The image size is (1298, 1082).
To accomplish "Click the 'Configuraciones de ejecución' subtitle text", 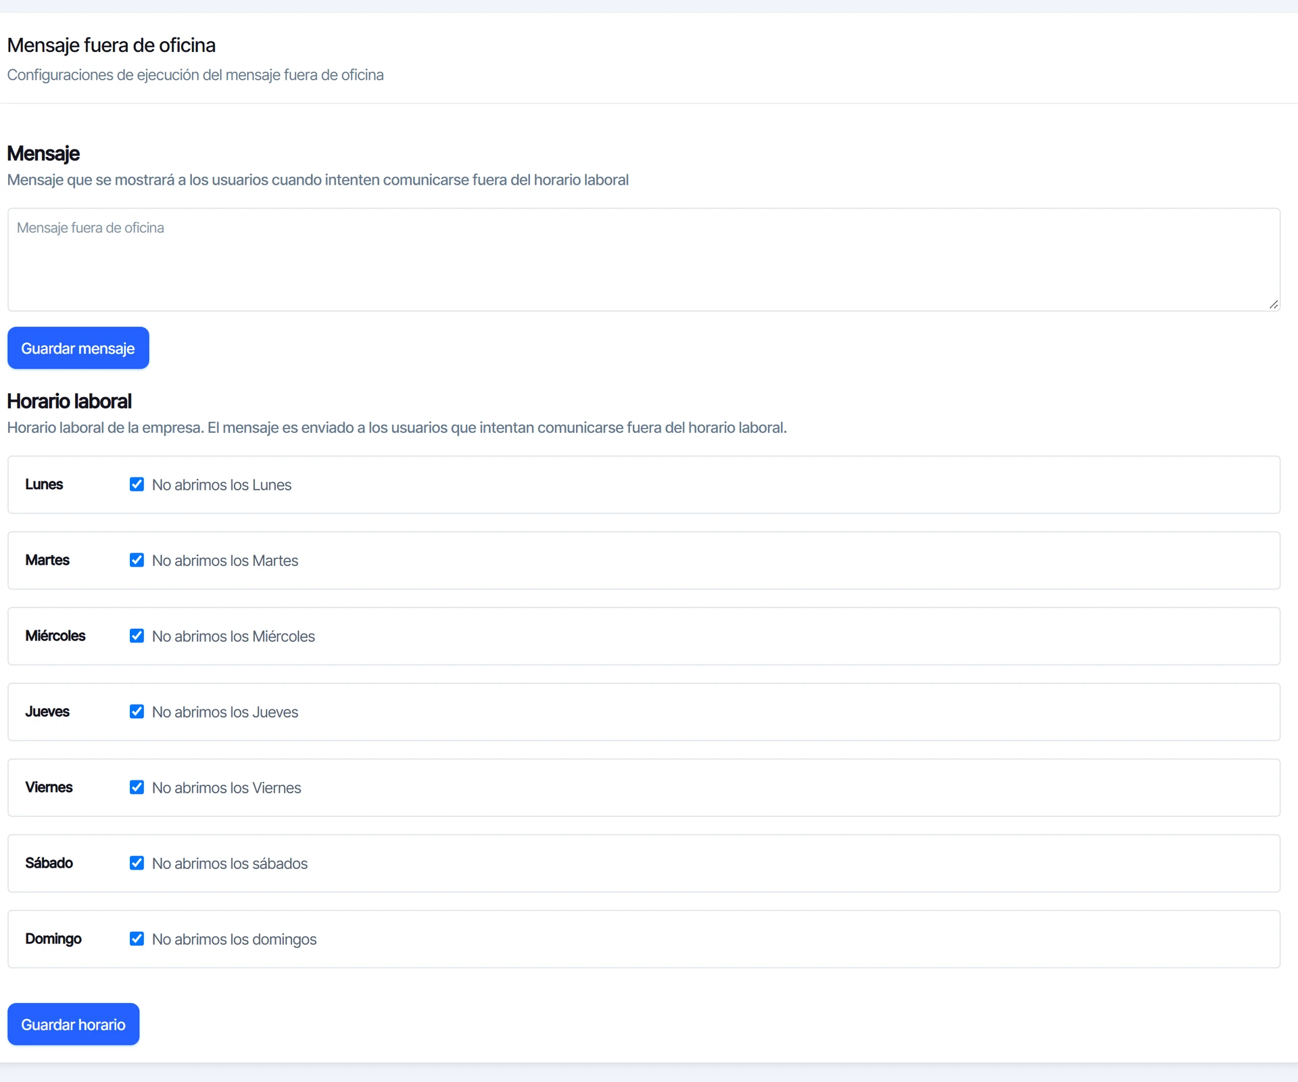I will (x=195, y=75).
